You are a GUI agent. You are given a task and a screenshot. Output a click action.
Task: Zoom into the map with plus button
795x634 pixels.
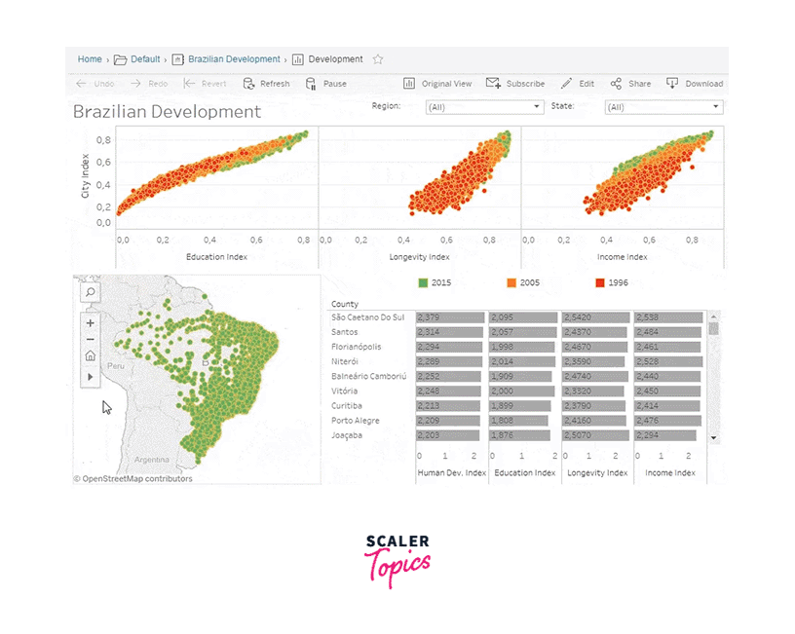[x=89, y=322]
